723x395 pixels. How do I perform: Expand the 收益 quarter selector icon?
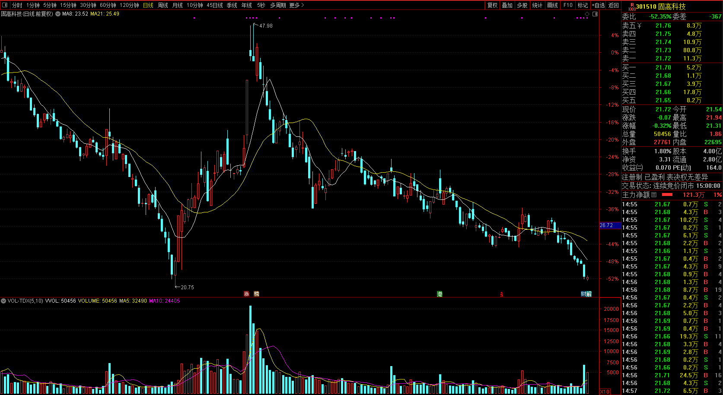click(x=640, y=167)
